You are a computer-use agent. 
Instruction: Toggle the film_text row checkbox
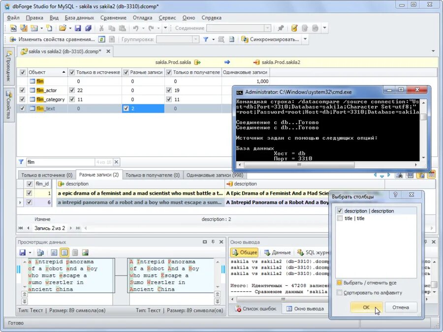click(x=22, y=108)
